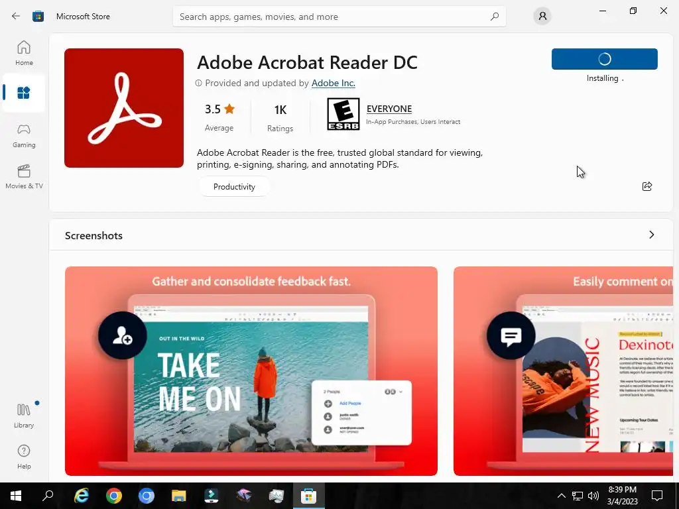679x509 pixels.
Task: Go back with the back arrow
Action: click(16, 17)
